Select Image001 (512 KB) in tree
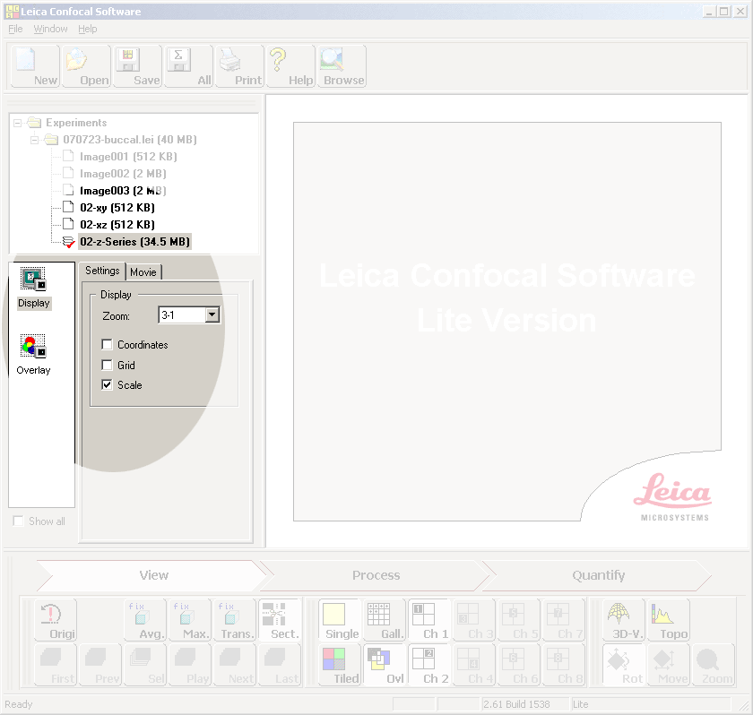Image resolution: width=753 pixels, height=715 pixels. pos(128,157)
